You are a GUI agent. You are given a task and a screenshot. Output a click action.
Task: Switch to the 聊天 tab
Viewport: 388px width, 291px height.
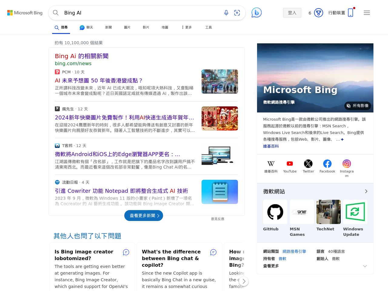pyautogui.click(x=86, y=27)
